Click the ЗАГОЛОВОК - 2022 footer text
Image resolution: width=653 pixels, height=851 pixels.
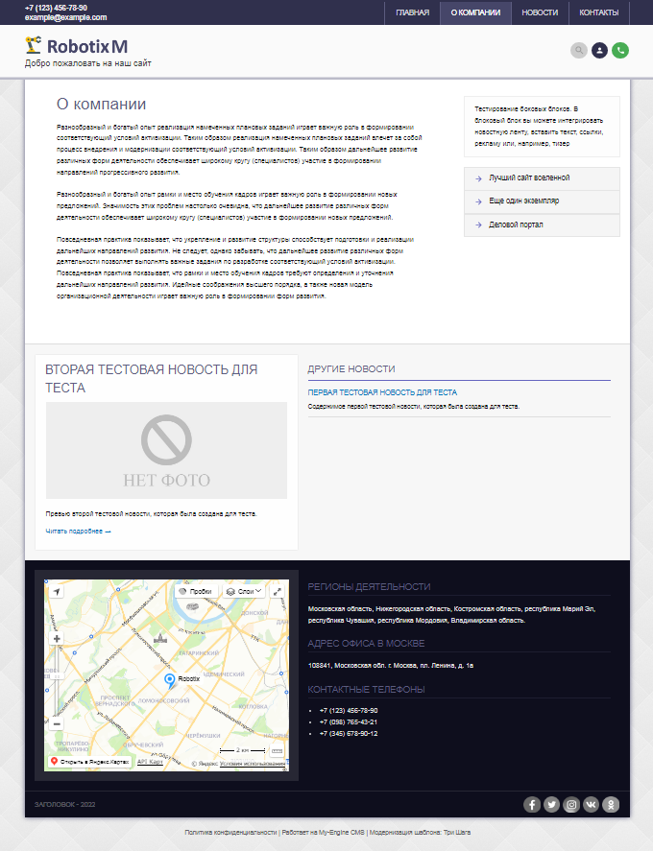tap(64, 804)
